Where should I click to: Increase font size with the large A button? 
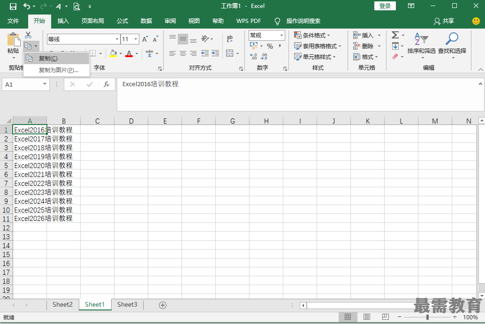click(x=145, y=39)
